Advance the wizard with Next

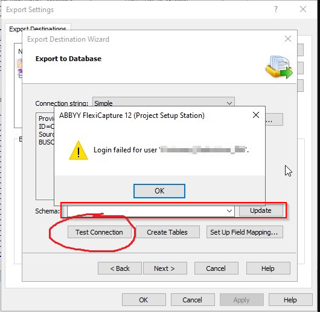pyautogui.click(x=165, y=268)
